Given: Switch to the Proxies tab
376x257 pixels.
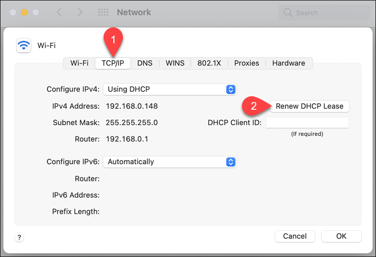Looking at the screenshot, I should pos(246,63).
